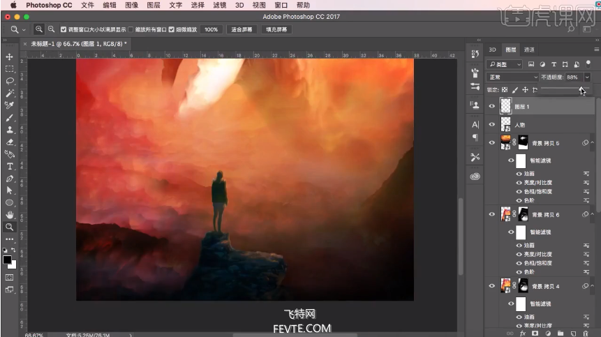Viewport: 601px width, 337px height.
Task: Click the foreground color swatch
Action: pyautogui.click(x=7, y=260)
